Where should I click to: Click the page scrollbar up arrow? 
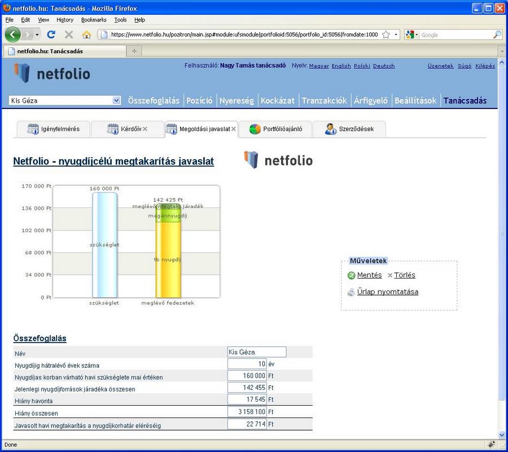[x=502, y=62]
